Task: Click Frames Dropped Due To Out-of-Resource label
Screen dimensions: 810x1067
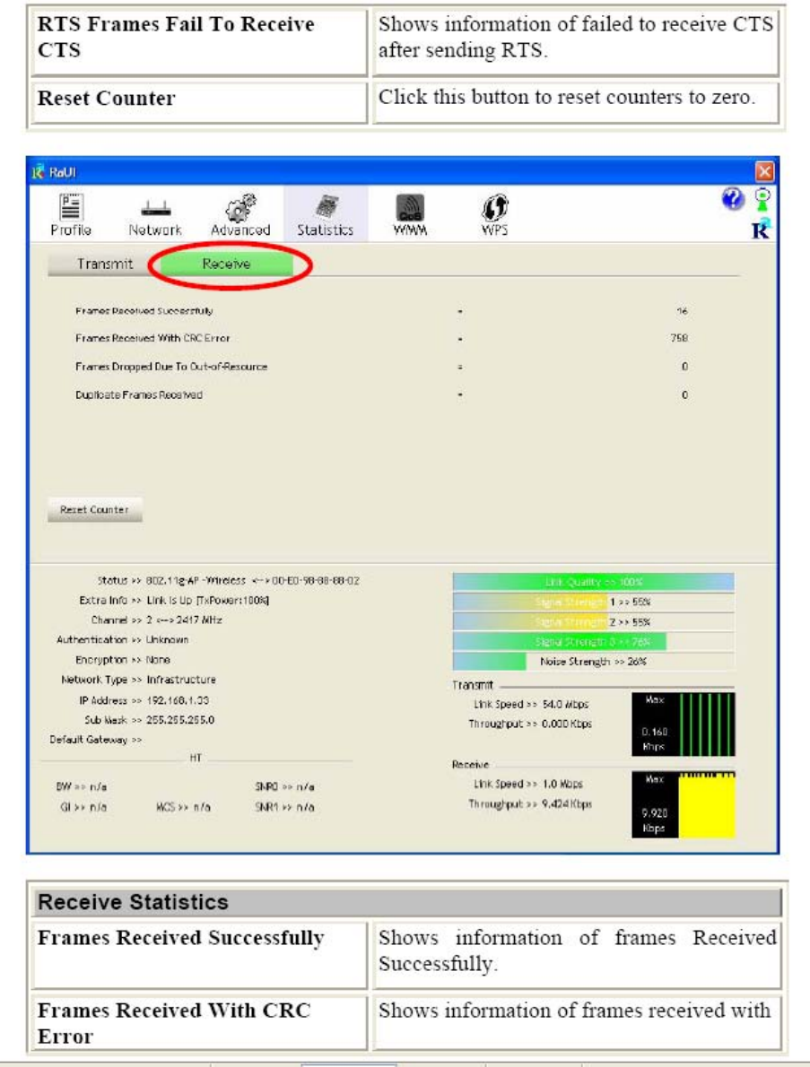Action: click(171, 367)
